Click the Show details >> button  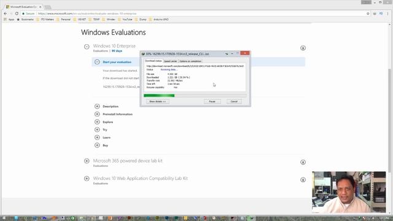pos(158,101)
